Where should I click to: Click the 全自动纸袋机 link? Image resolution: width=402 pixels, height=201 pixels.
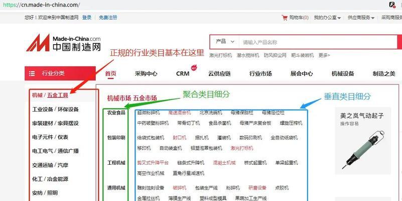[284, 138]
